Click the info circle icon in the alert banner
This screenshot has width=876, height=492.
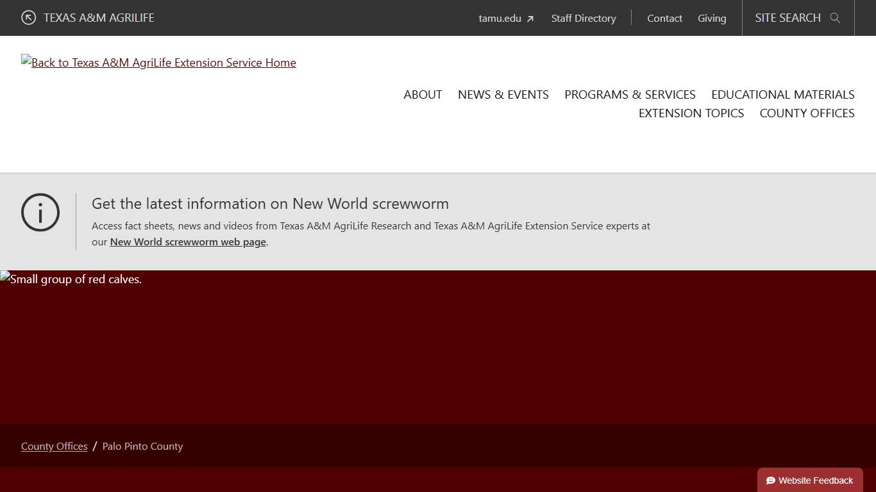(x=40, y=213)
